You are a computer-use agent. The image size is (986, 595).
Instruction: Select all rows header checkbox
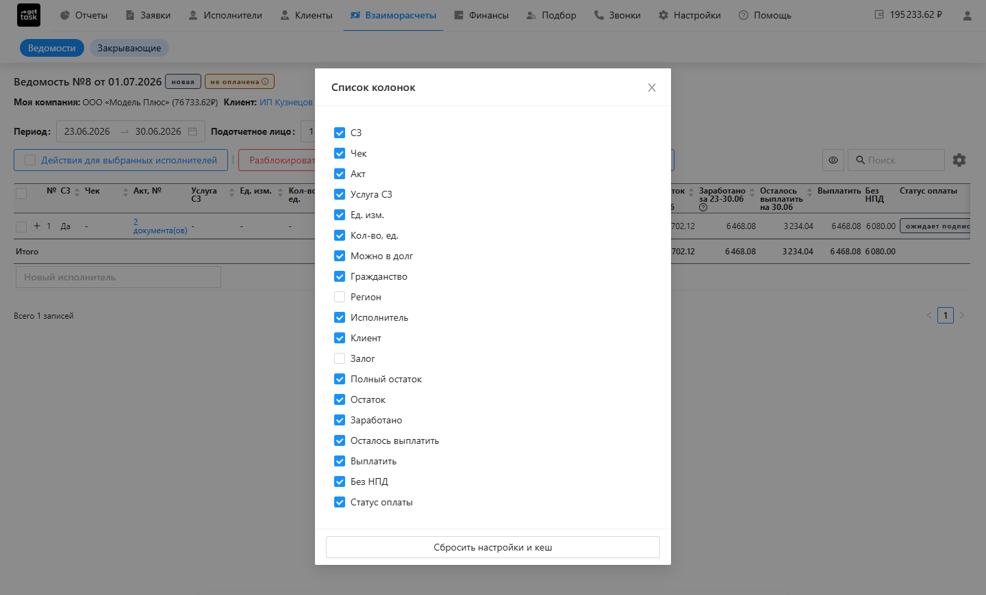coord(21,194)
